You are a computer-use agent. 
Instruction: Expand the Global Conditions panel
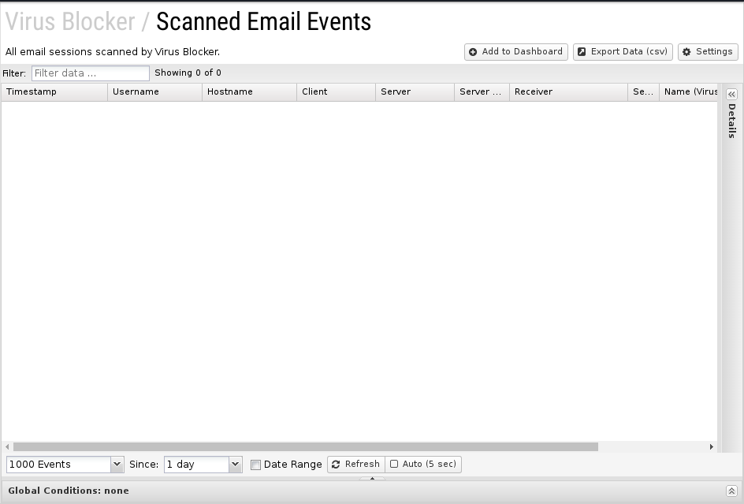coord(731,491)
